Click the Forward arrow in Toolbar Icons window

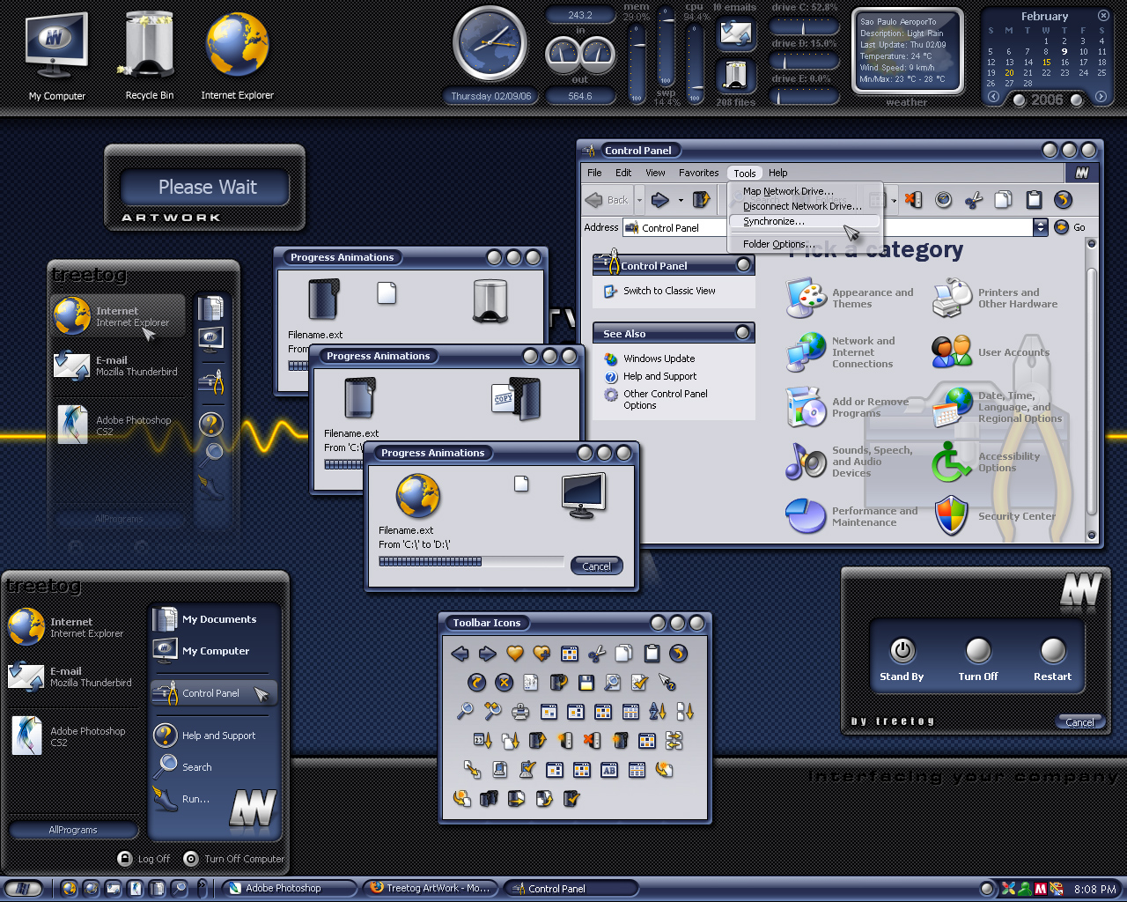[x=488, y=654]
